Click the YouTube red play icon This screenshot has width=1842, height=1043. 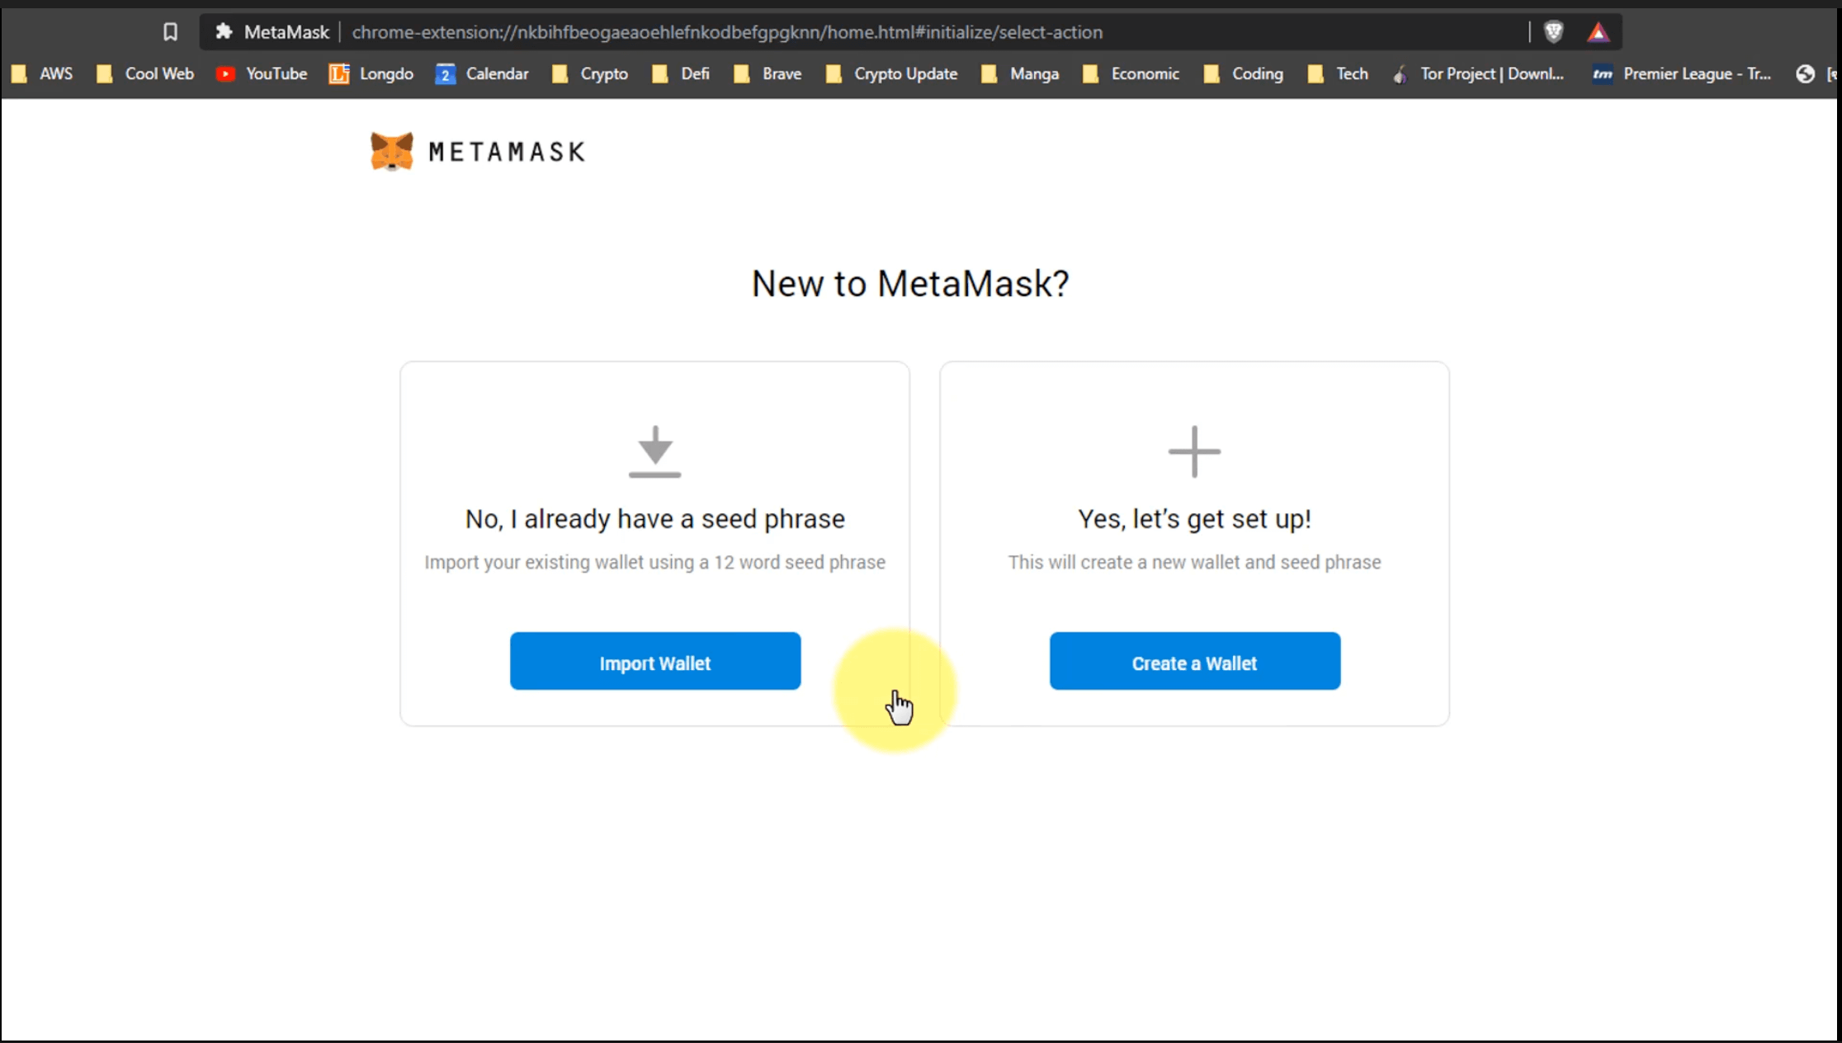(x=225, y=74)
